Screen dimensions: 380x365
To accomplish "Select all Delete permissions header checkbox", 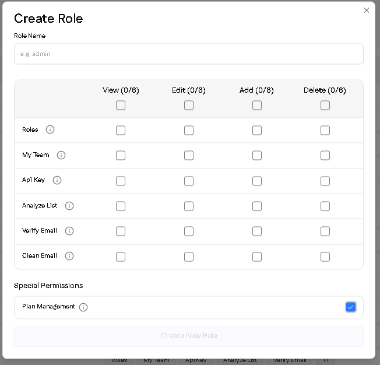I will coord(325,106).
